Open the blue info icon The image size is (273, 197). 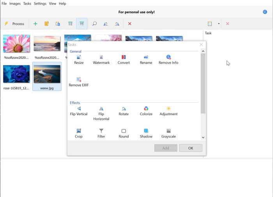point(265,12)
